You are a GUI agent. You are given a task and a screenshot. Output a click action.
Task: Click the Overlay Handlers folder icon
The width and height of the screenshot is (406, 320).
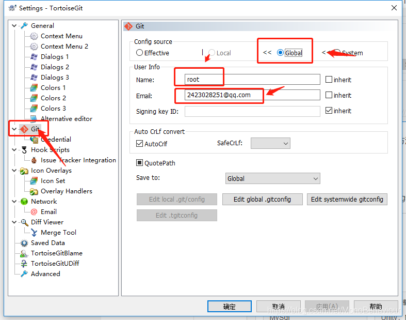(x=34, y=191)
